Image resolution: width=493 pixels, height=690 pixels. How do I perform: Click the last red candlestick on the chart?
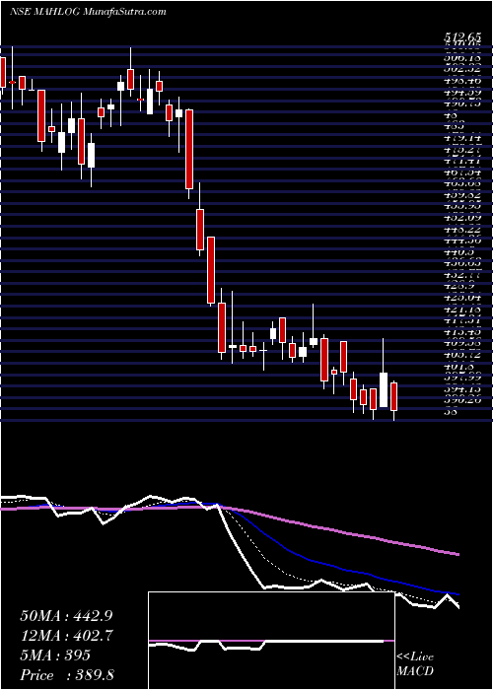(394, 396)
